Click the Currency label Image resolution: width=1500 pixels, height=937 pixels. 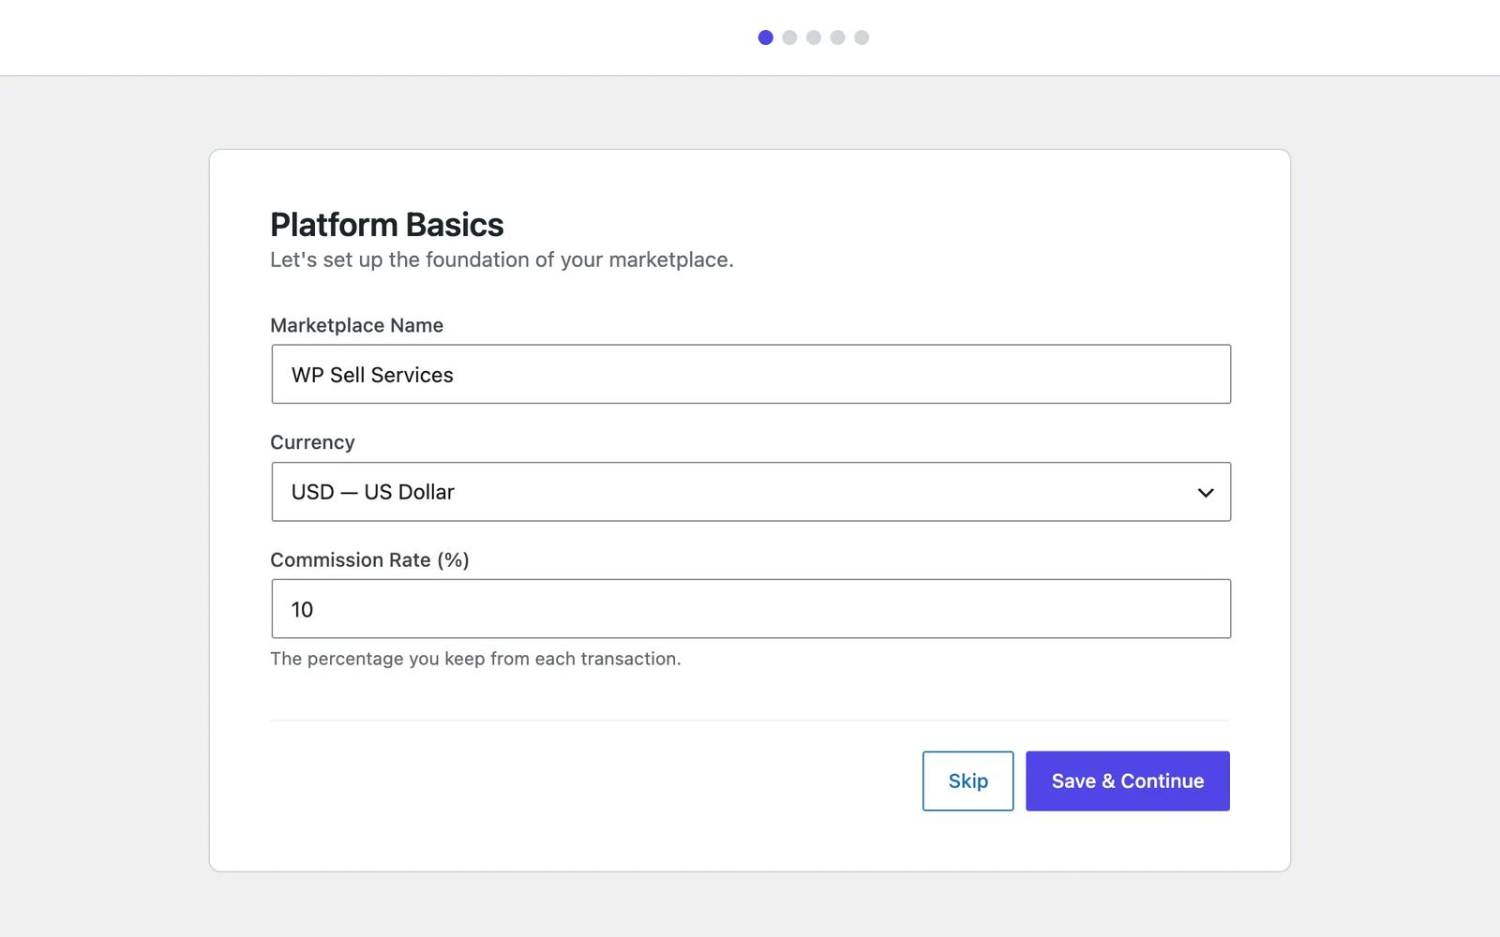tap(312, 442)
